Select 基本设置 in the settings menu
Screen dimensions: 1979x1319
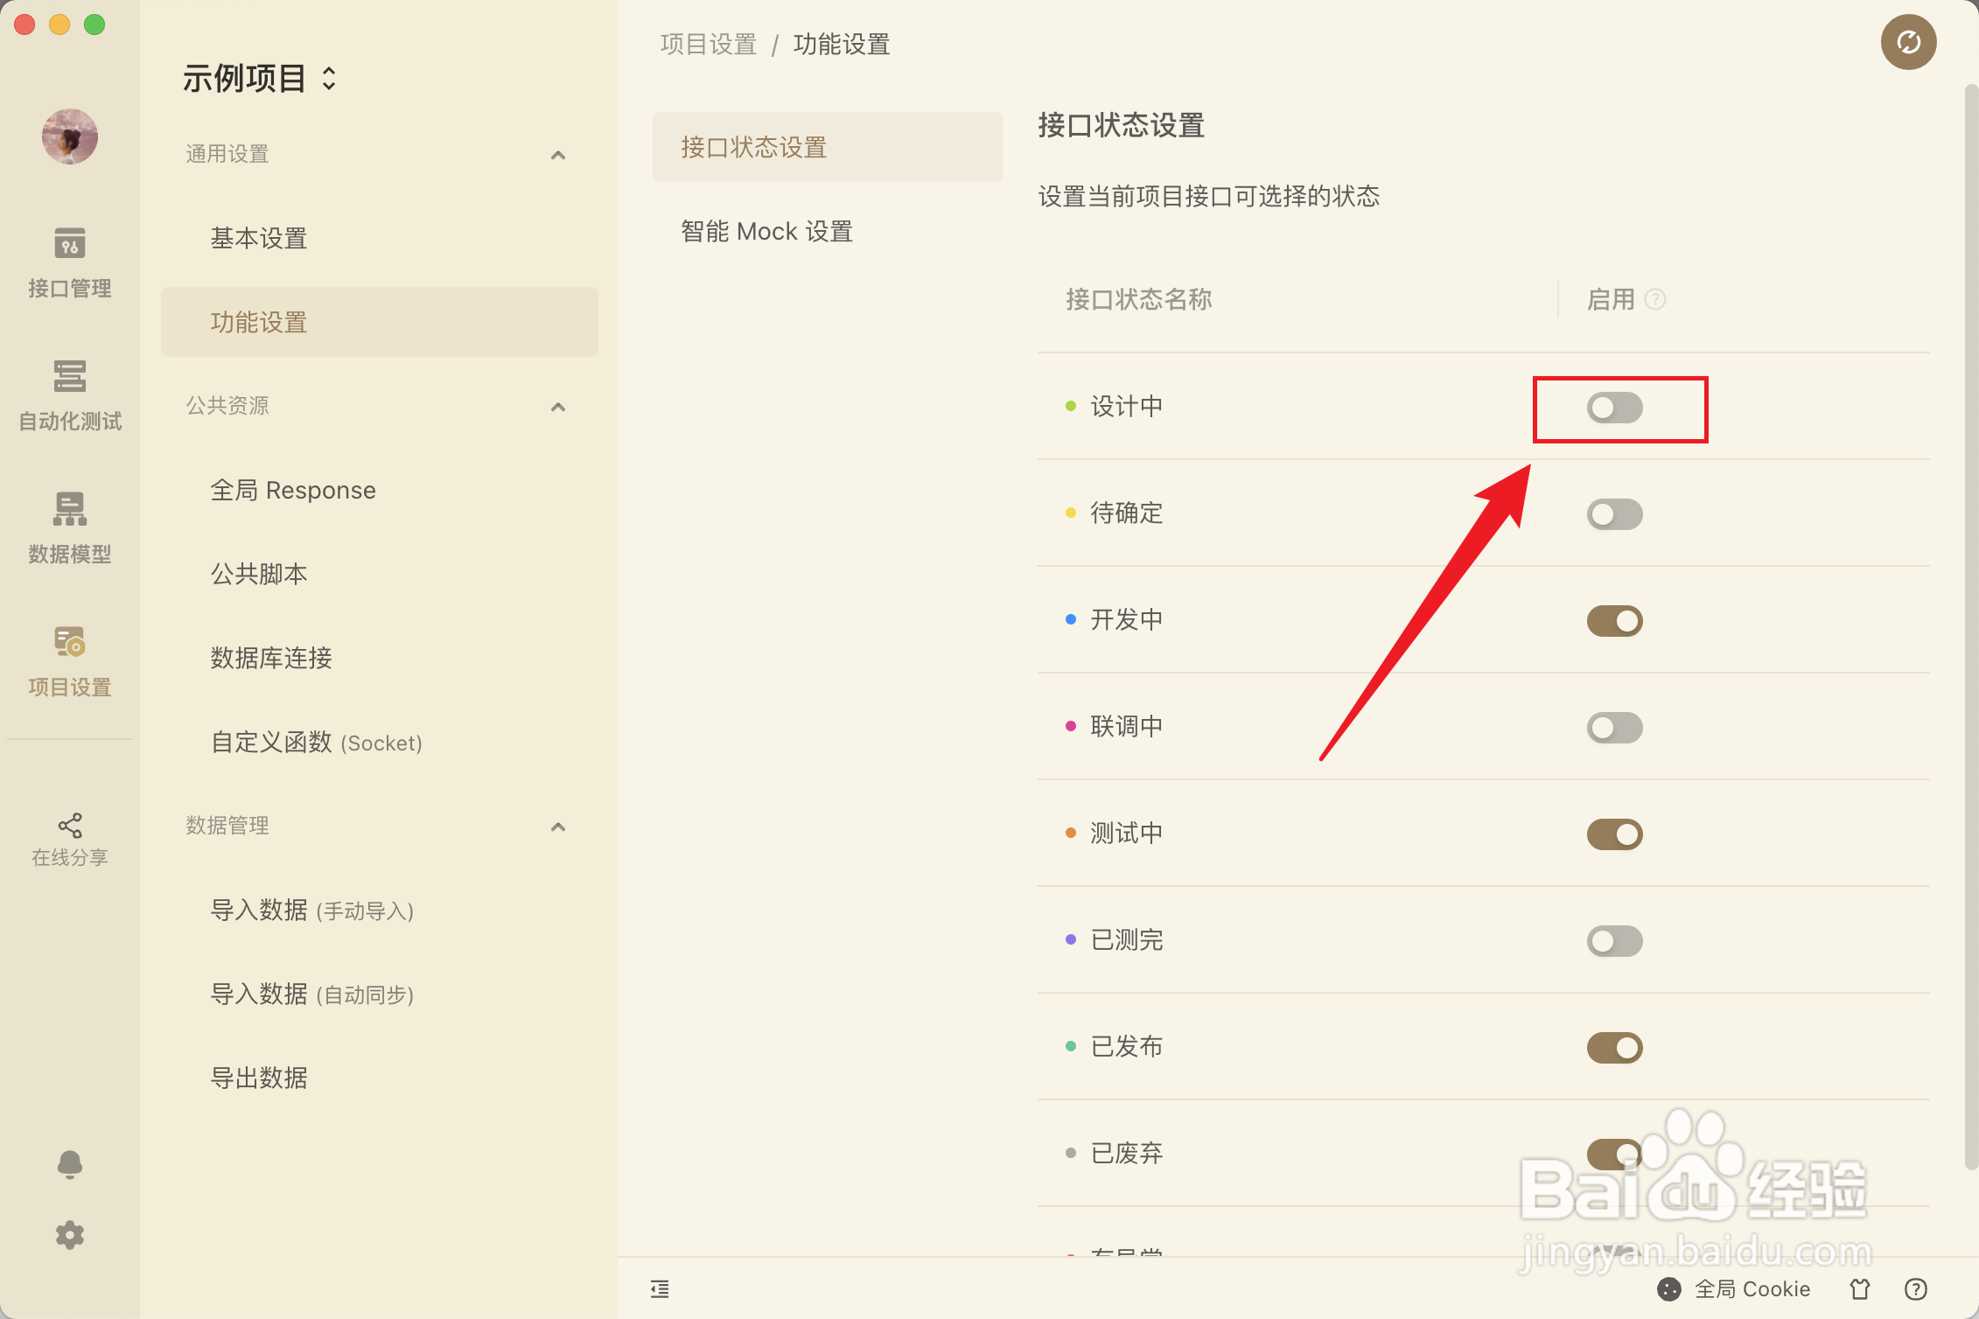point(259,238)
